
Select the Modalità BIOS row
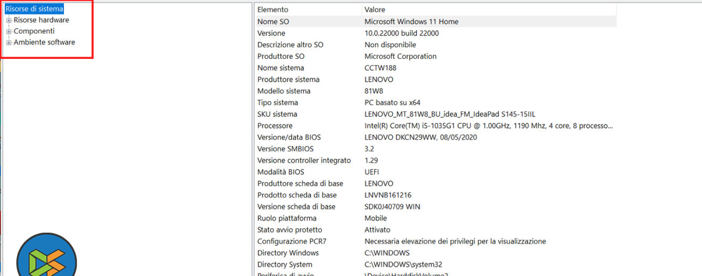pyautogui.click(x=281, y=172)
